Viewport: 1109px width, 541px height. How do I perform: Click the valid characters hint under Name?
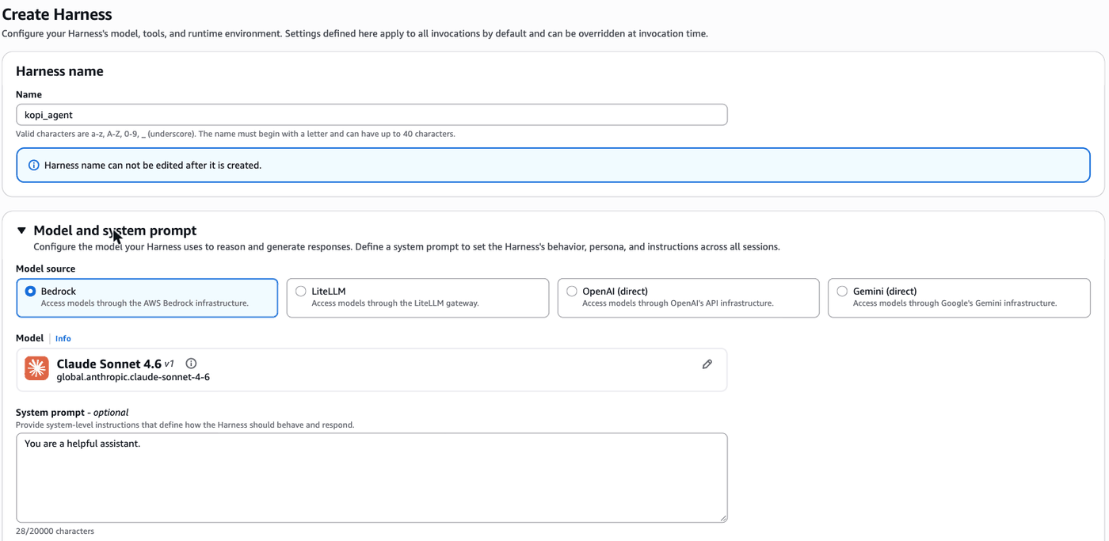235,134
